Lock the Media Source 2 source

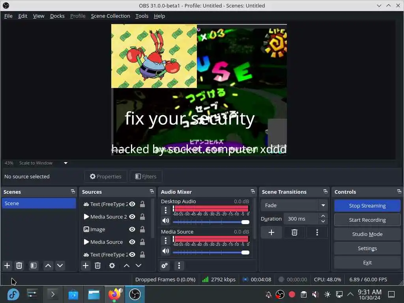(142, 217)
